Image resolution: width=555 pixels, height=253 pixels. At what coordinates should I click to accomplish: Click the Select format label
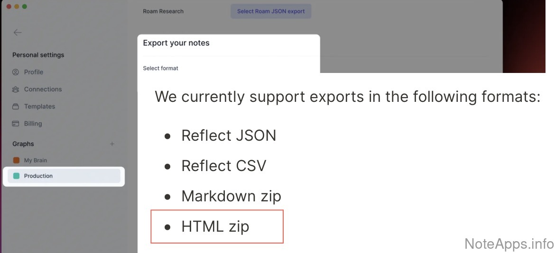[160, 68]
